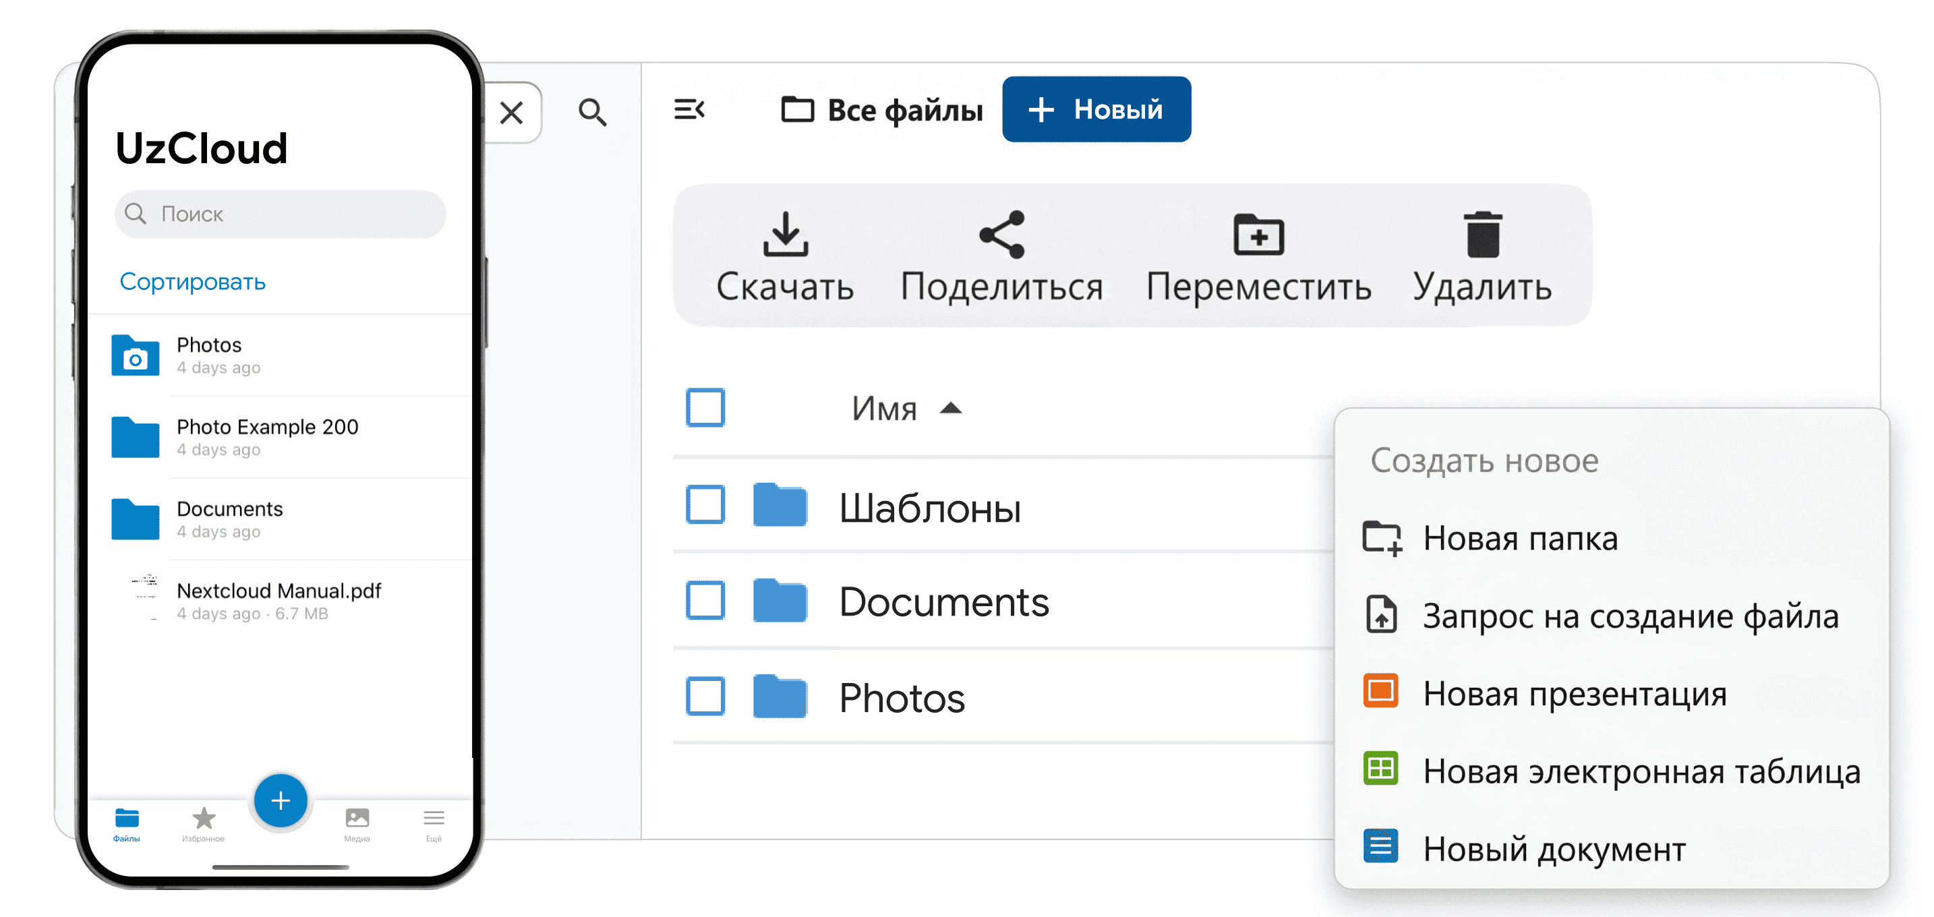Tap the round plus button on phone
This screenshot has width=1934, height=917.
tap(280, 800)
